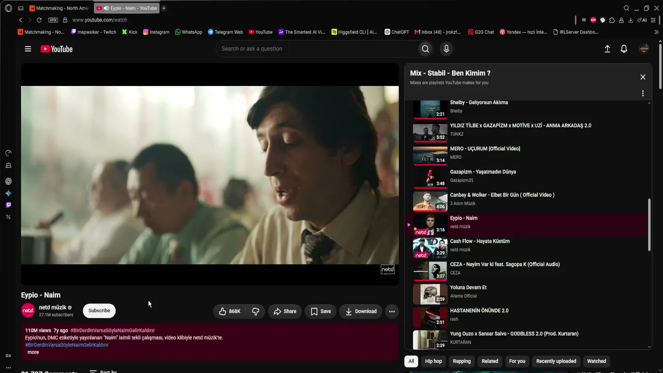Toggle Save for this video

point(321,311)
